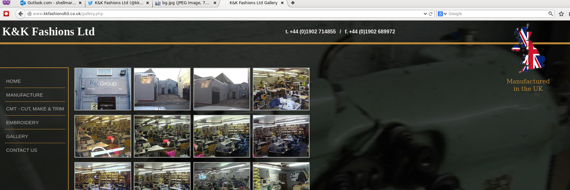570x190 pixels.
Task: Open the second thumbnail in the second gallery row
Action: click(162, 136)
